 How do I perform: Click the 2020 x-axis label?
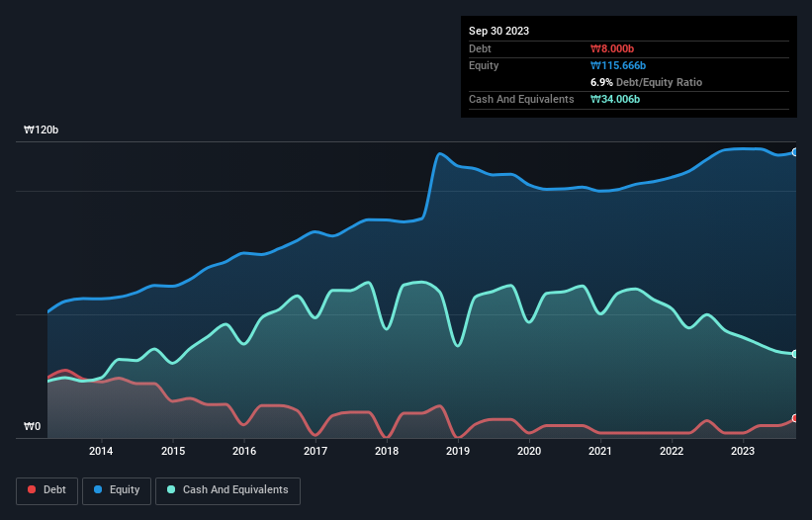529,451
